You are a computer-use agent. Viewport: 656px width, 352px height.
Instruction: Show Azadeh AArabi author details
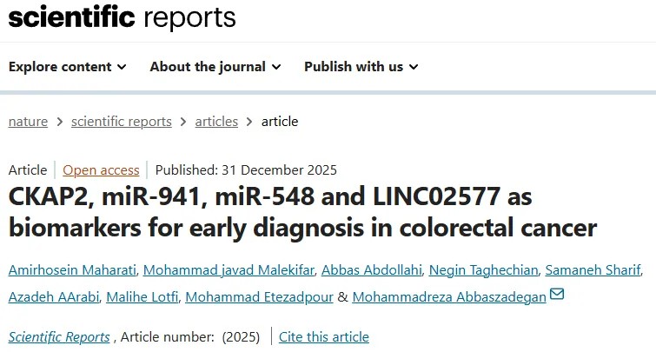coord(52,296)
